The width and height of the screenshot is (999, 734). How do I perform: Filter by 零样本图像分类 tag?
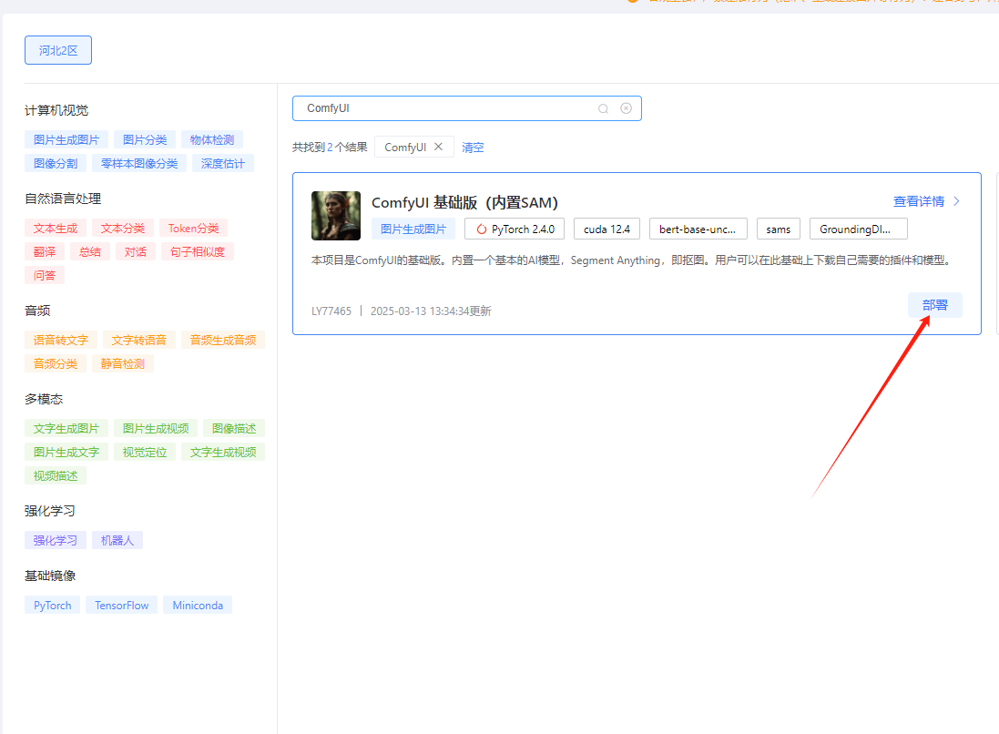tap(139, 163)
